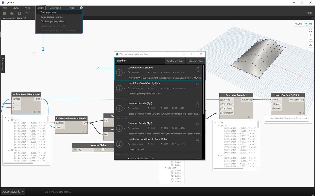Click zTranslation input port on Geometry.Translate

227,113
